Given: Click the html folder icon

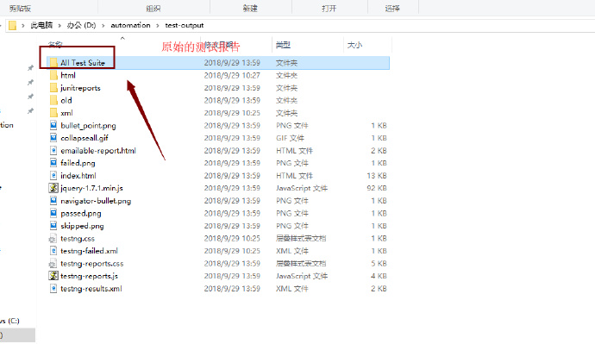Looking at the screenshot, I should tap(53, 75).
